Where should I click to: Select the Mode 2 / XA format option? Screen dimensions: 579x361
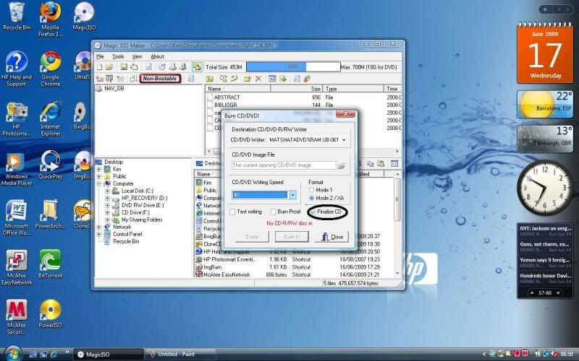tap(312, 198)
